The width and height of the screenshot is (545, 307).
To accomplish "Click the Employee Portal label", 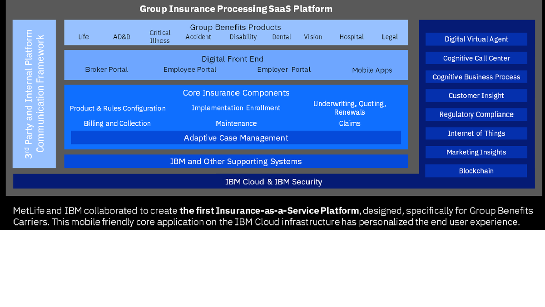I will (190, 69).
